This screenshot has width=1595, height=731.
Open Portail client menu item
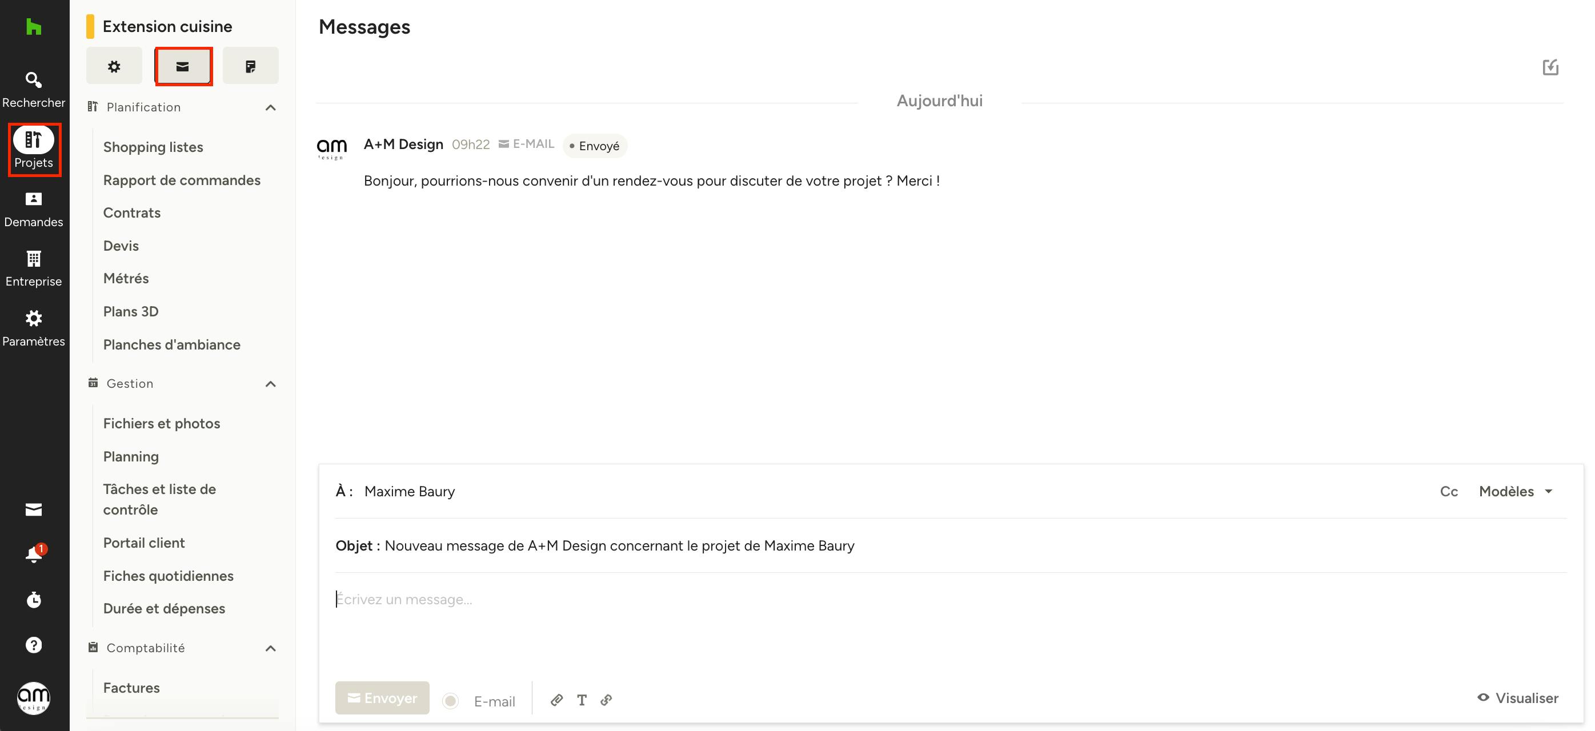pos(143,542)
